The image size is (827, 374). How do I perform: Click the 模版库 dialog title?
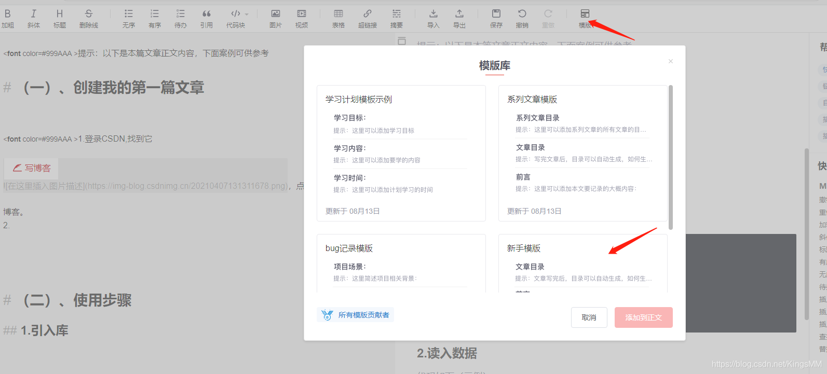pyautogui.click(x=495, y=65)
